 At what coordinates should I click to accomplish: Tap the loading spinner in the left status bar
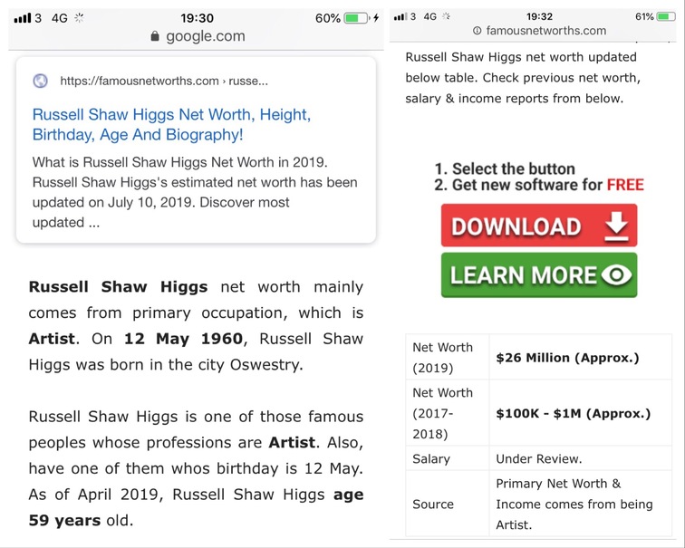point(79,18)
